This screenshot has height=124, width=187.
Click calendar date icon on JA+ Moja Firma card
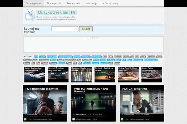pos(142,114)
